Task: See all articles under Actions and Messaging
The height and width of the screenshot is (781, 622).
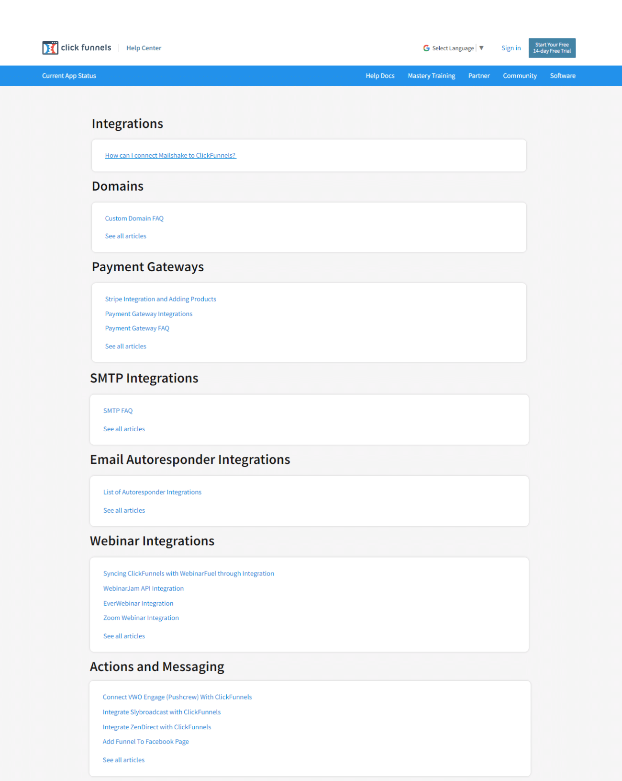Action: coord(123,760)
